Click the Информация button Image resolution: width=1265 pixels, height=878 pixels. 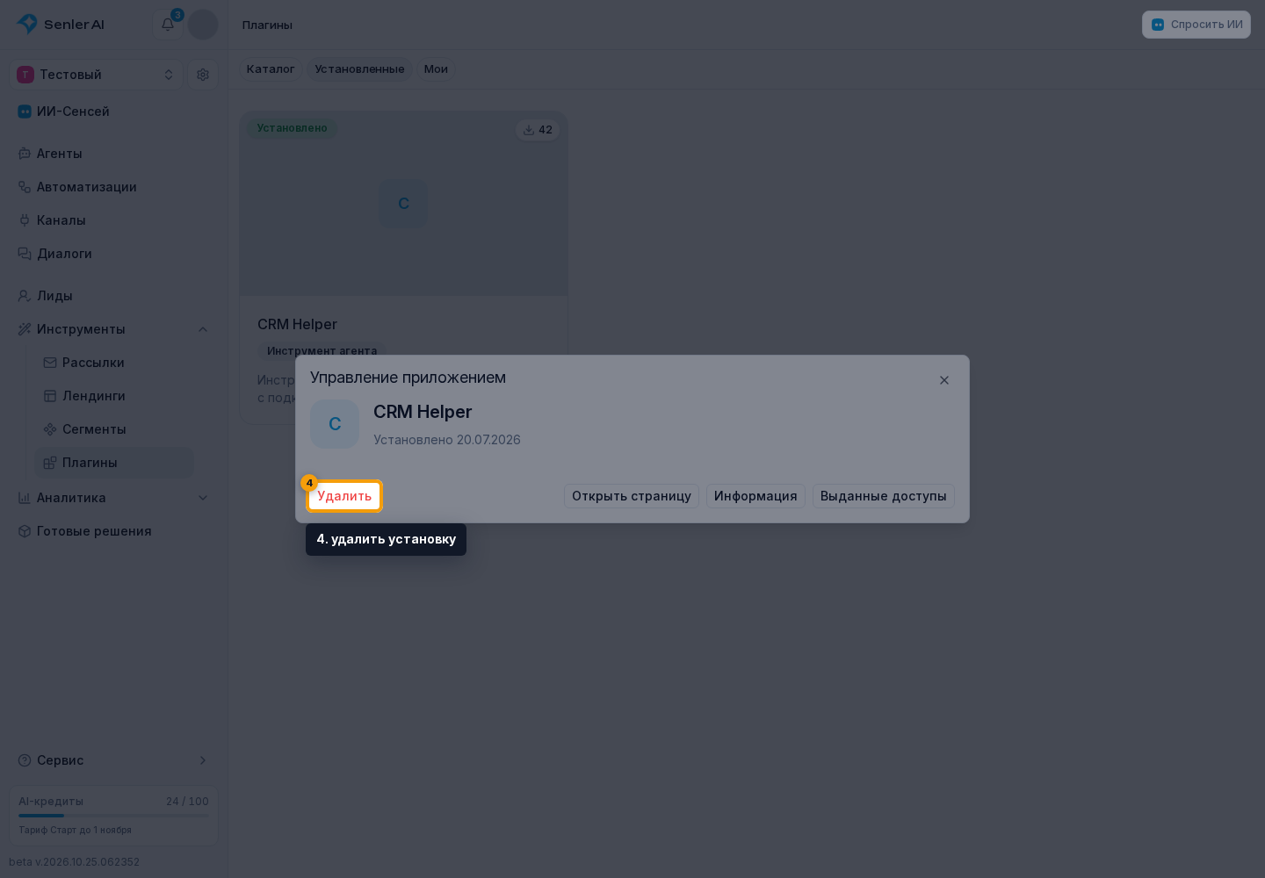755,496
